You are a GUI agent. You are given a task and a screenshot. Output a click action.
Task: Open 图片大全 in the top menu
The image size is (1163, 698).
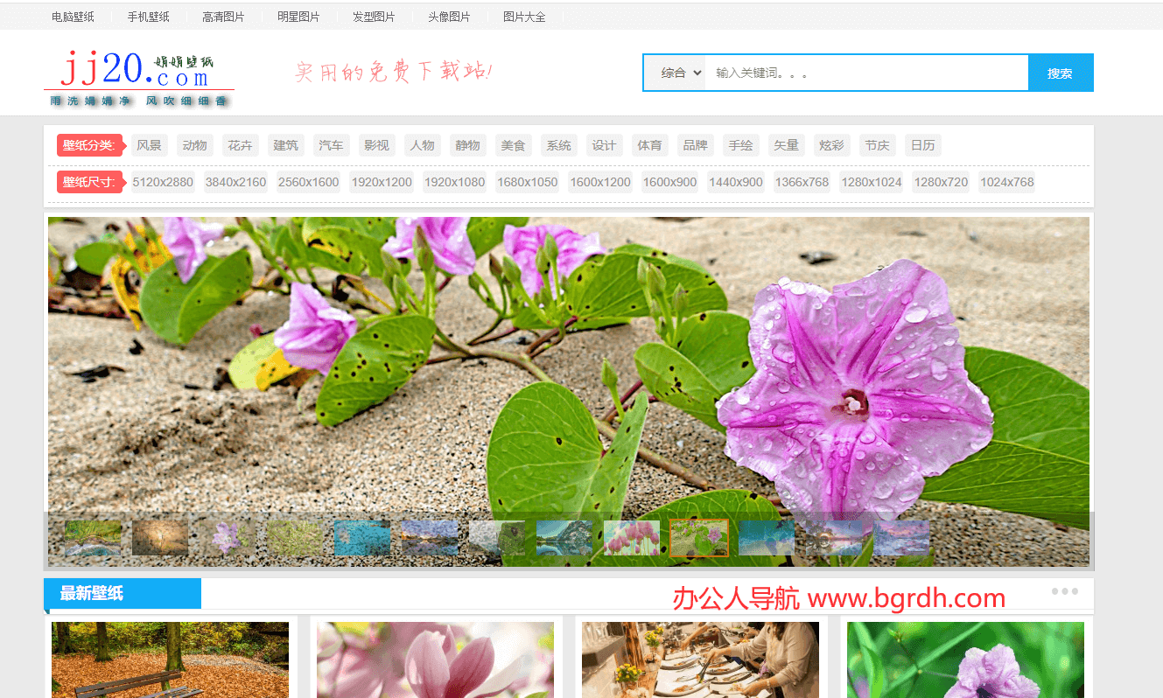[524, 17]
